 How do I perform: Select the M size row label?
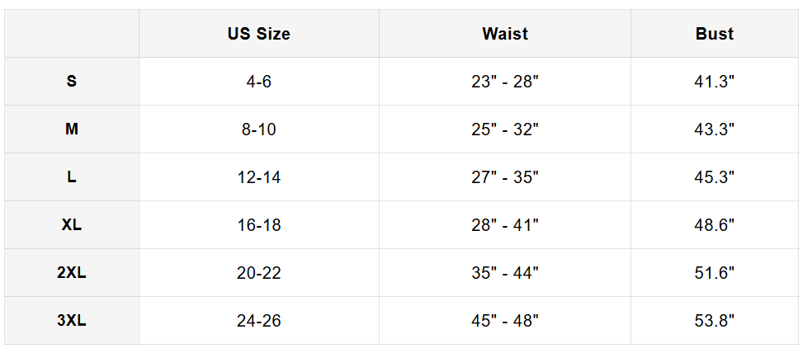click(x=72, y=129)
